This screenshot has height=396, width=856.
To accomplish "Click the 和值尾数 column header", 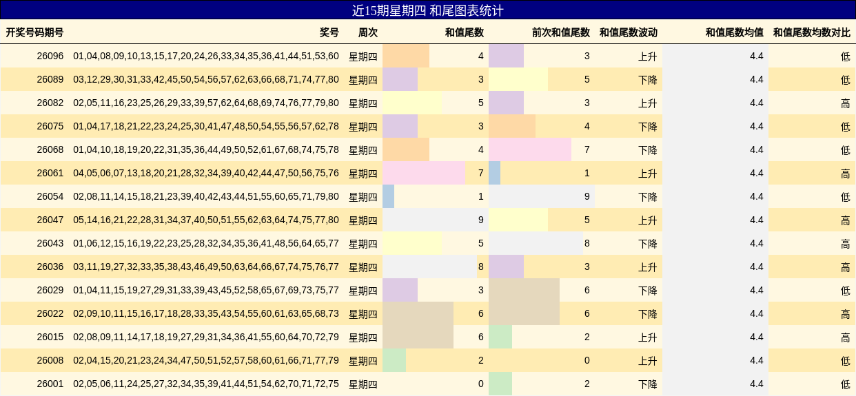I will click(x=465, y=32).
